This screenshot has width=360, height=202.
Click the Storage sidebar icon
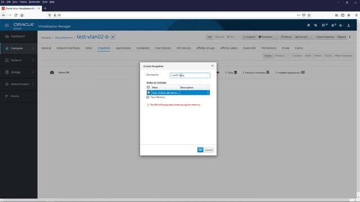click(x=7, y=72)
